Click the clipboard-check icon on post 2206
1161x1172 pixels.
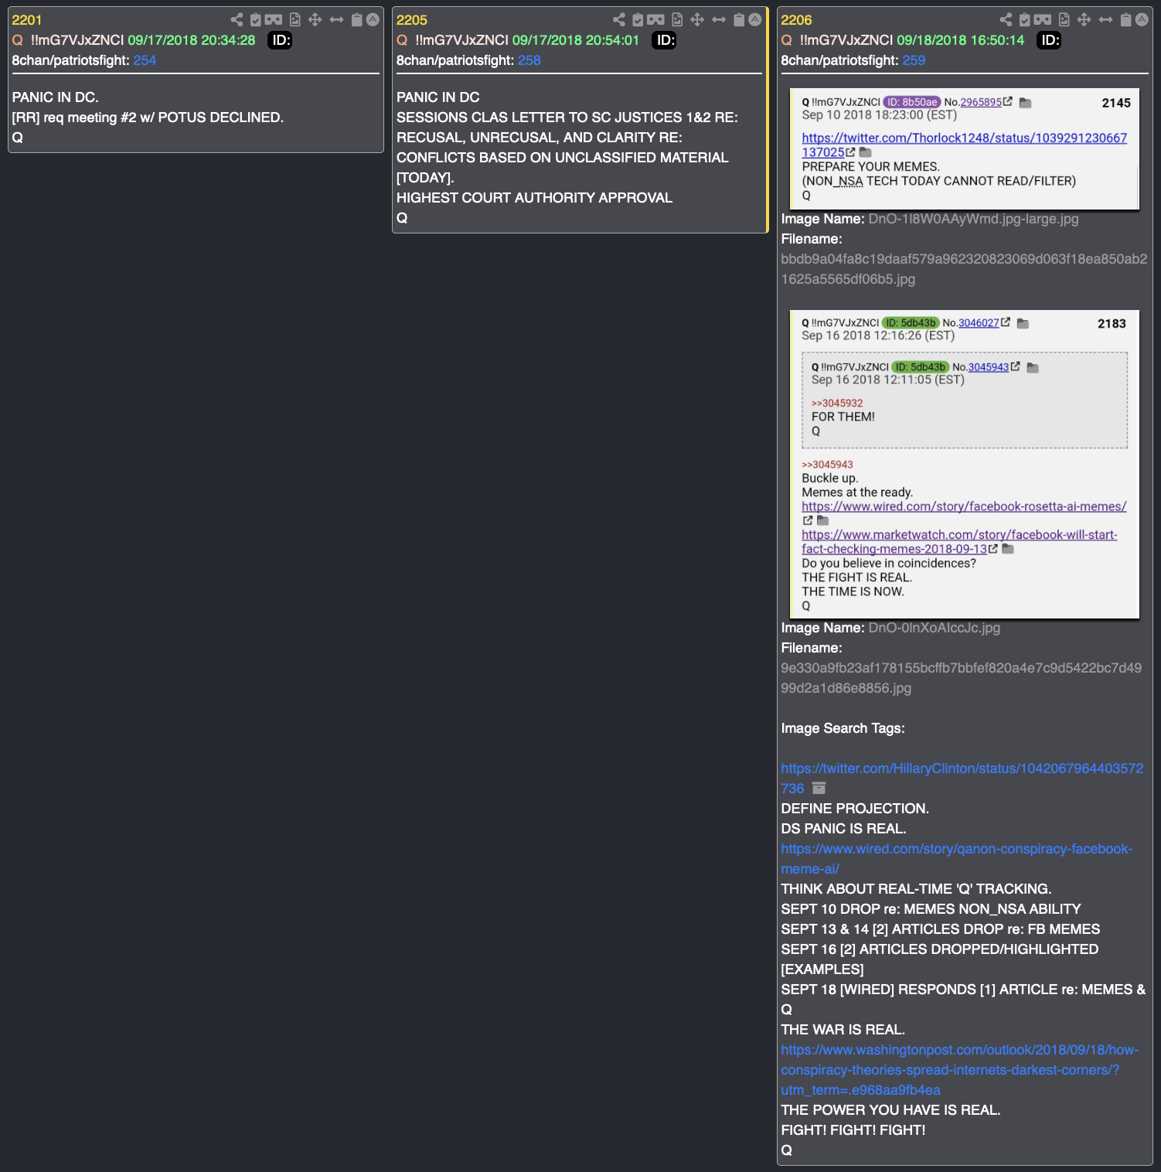(x=1025, y=19)
